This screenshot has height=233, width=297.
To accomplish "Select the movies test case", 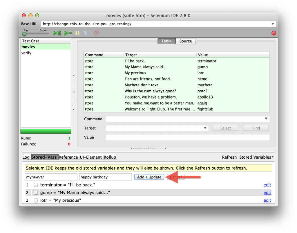I will [x=46, y=47].
